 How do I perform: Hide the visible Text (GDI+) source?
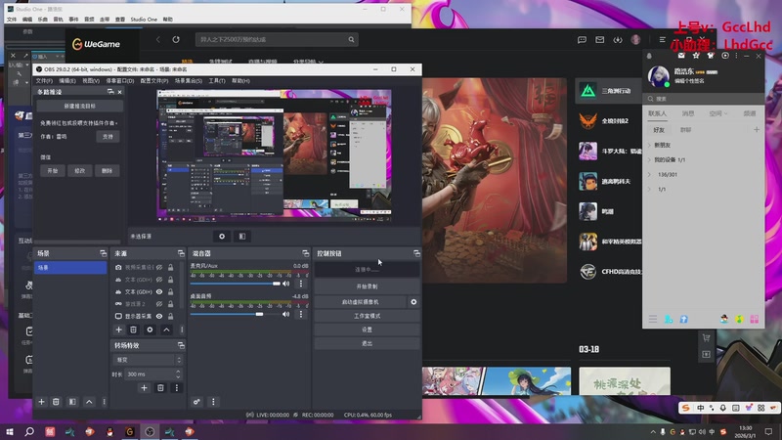point(159,291)
